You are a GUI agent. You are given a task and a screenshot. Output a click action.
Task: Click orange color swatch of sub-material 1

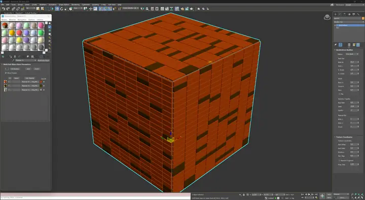coord(41,82)
